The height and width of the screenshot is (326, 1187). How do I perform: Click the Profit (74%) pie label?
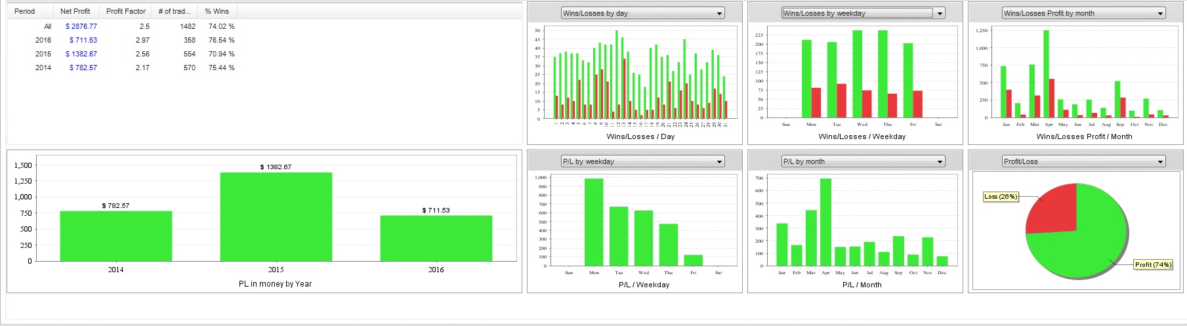coord(1153,264)
